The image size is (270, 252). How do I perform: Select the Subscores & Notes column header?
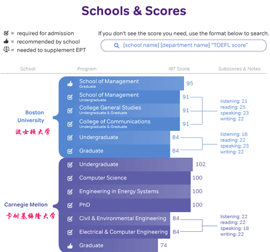click(x=240, y=69)
